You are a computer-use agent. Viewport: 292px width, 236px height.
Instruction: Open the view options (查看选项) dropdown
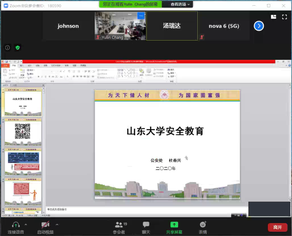click(x=182, y=4)
